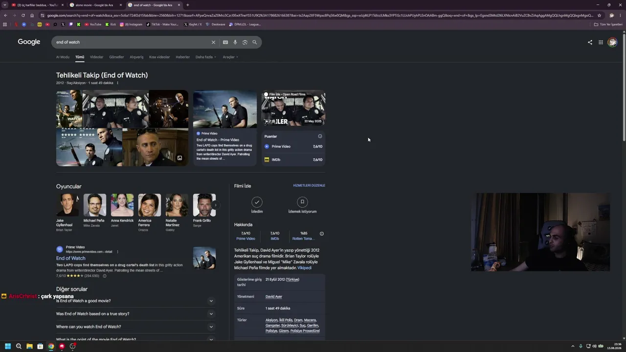The image size is (626, 352).
Task: Open the DPM.LOL bookmark
Action: point(245,24)
